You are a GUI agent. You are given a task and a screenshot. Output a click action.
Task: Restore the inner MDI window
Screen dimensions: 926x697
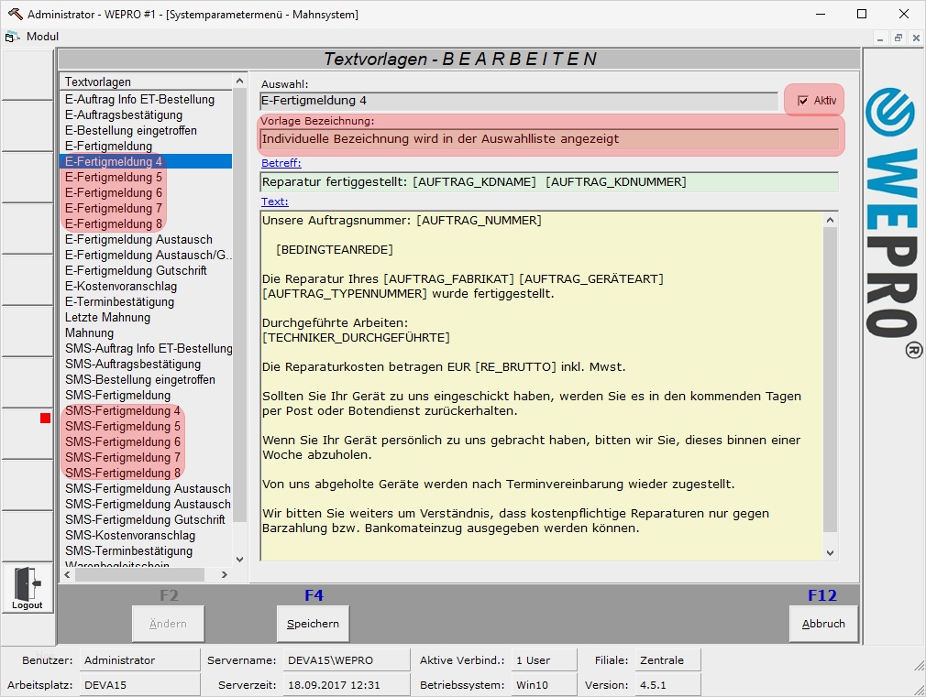pyautogui.click(x=898, y=37)
